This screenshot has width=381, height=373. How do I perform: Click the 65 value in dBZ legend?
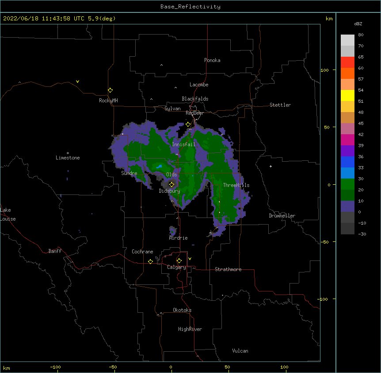[x=361, y=57]
